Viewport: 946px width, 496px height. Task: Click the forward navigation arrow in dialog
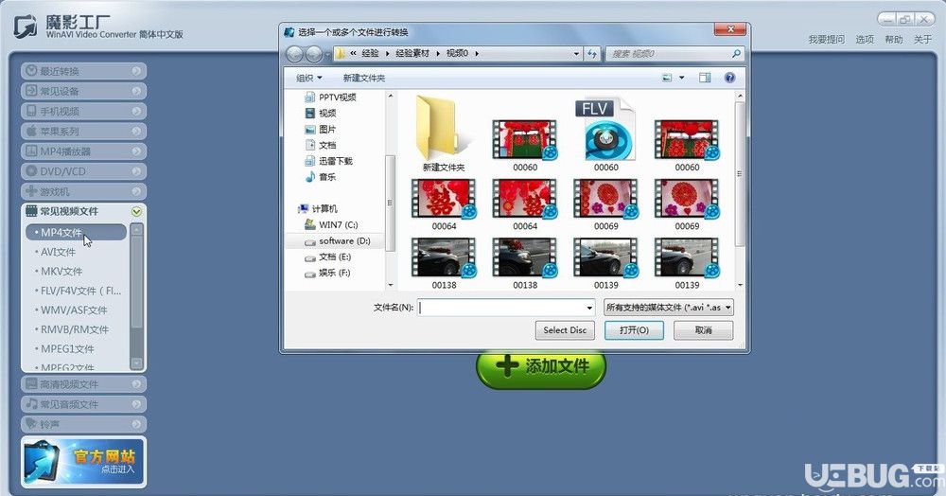click(314, 54)
